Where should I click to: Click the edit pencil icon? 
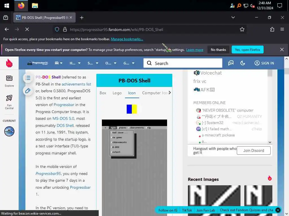(28, 91)
